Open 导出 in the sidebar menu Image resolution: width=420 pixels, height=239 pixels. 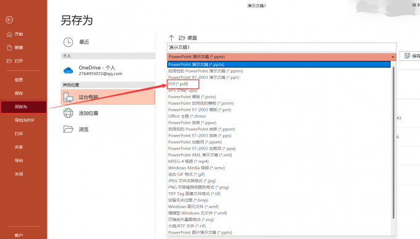19,161
